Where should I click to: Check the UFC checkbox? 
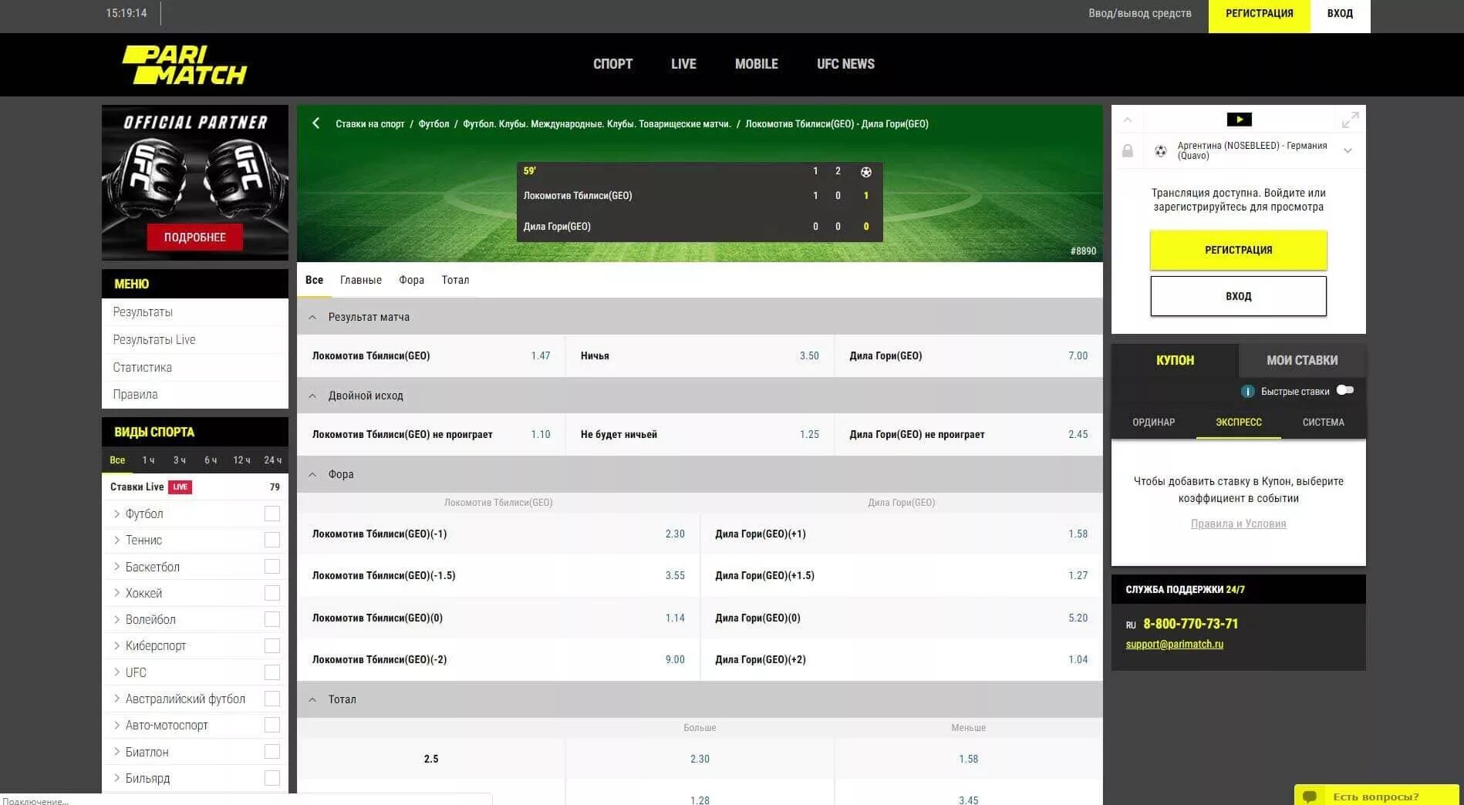(272, 672)
